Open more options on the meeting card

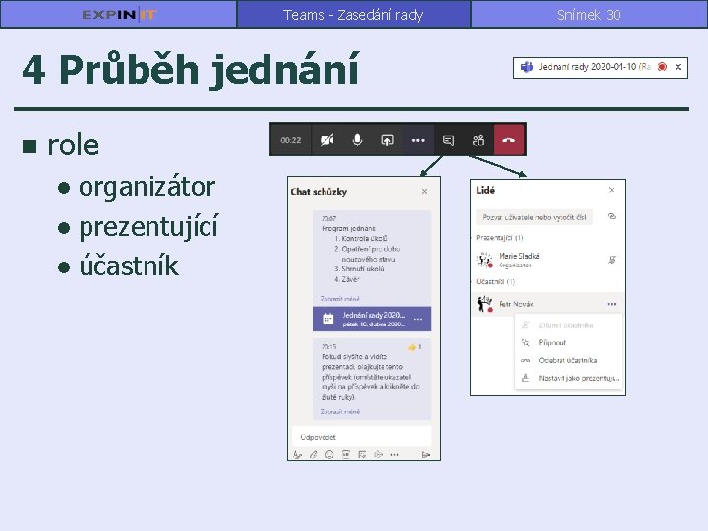tap(418, 319)
